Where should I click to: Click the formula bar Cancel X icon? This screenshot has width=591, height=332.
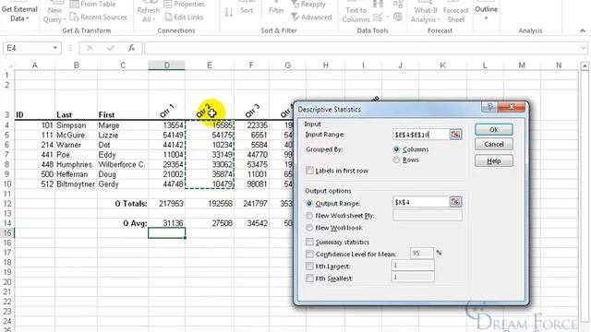coord(90,48)
